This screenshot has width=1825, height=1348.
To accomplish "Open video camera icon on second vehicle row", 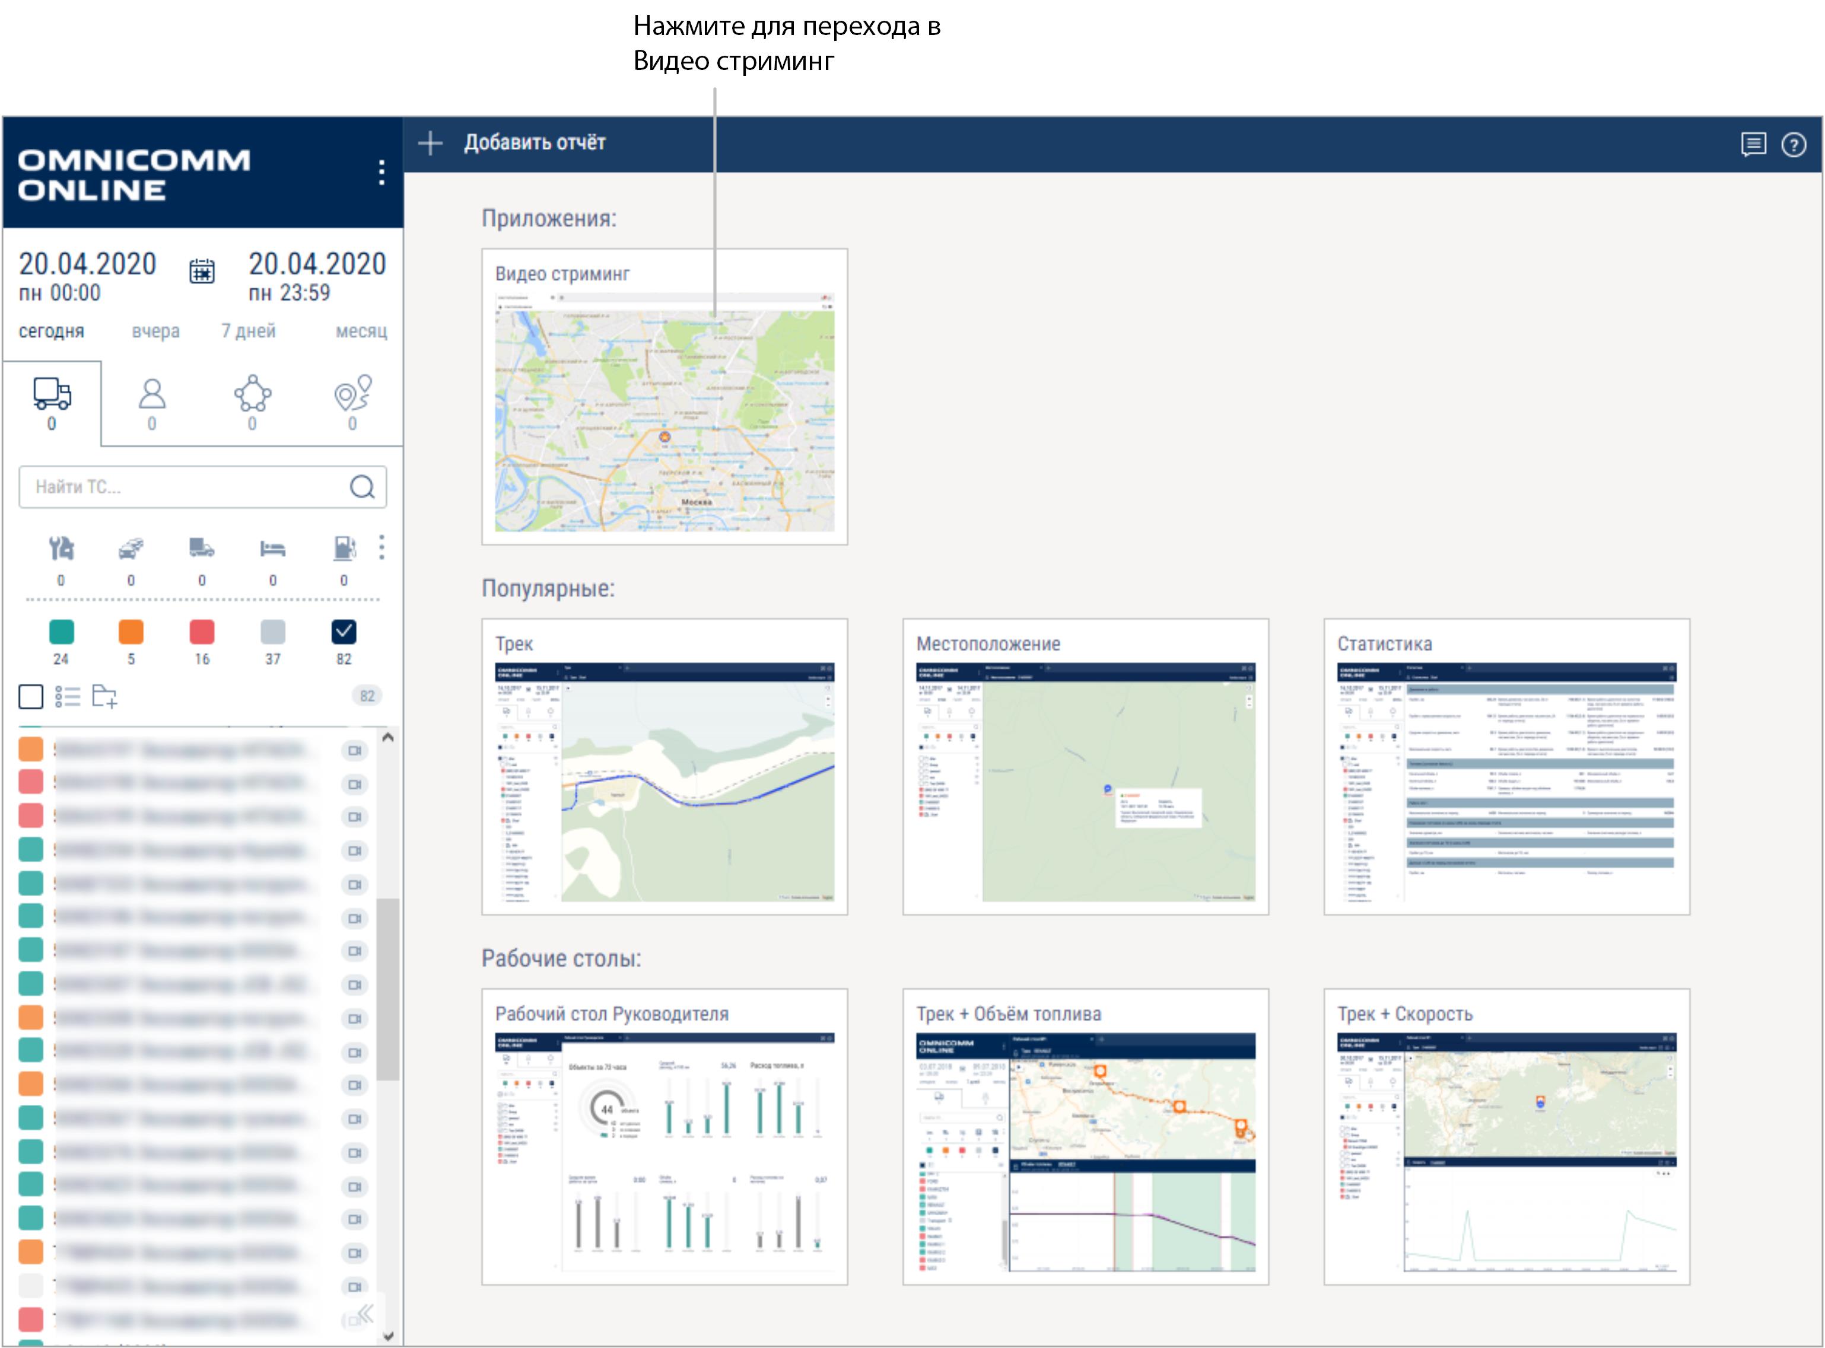I will click(354, 784).
